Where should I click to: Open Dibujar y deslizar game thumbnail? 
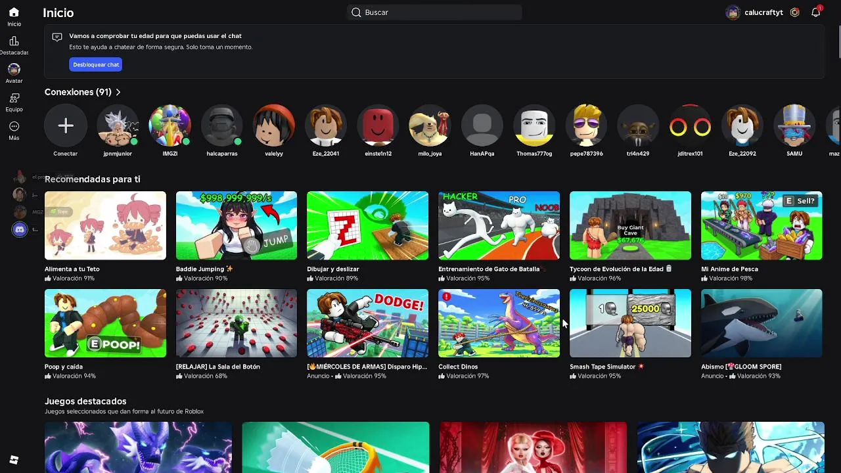click(x=367, y=225)
